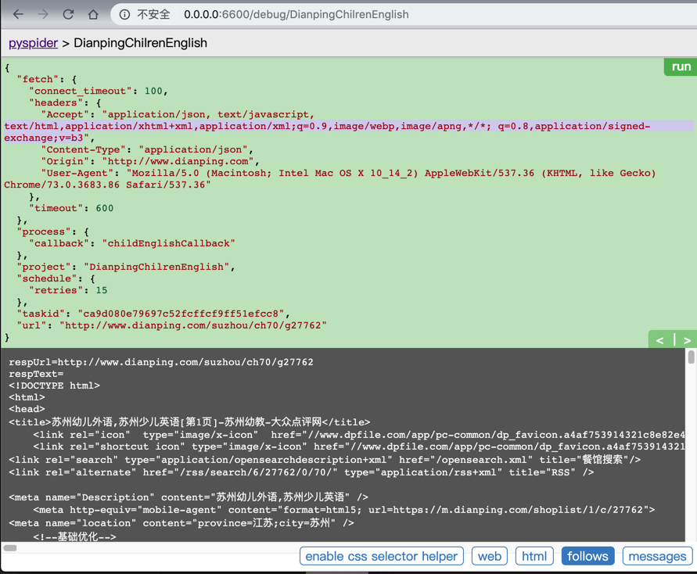Click the User-Agent header line
This screenshot has height=574, width=697.
click(x=349, y=174)
